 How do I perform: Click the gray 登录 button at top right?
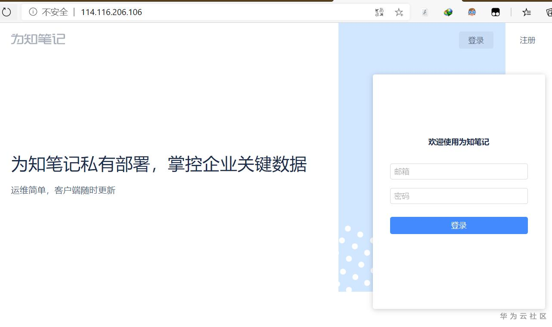click(476, 40)
